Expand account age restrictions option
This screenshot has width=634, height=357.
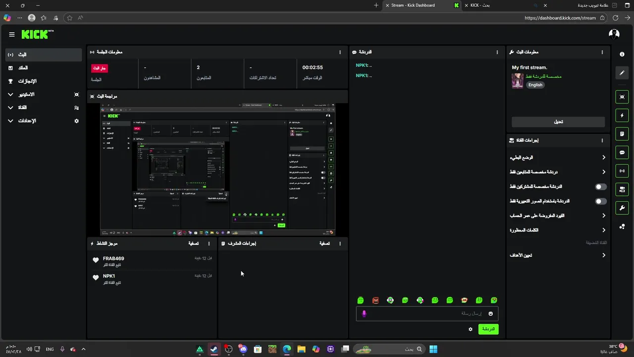coord(558,216)
